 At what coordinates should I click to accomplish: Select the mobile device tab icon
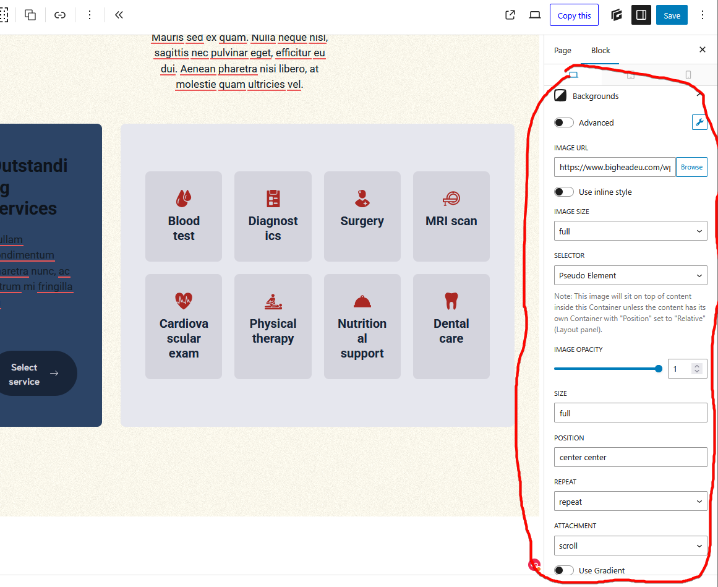[x=688, y=75]
